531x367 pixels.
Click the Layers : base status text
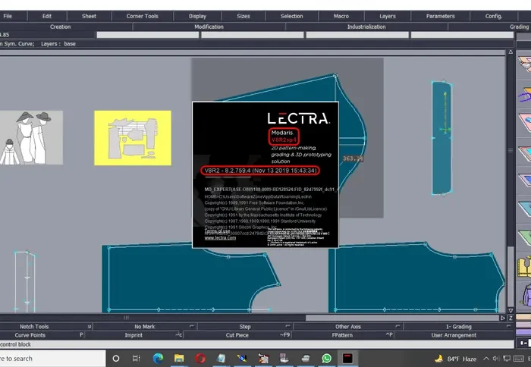pyautogui.click(x=58, y=44)
